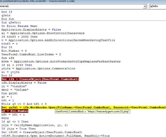
Task: Click 'If ai > 2049 Then' line
Action: point(17,65)
